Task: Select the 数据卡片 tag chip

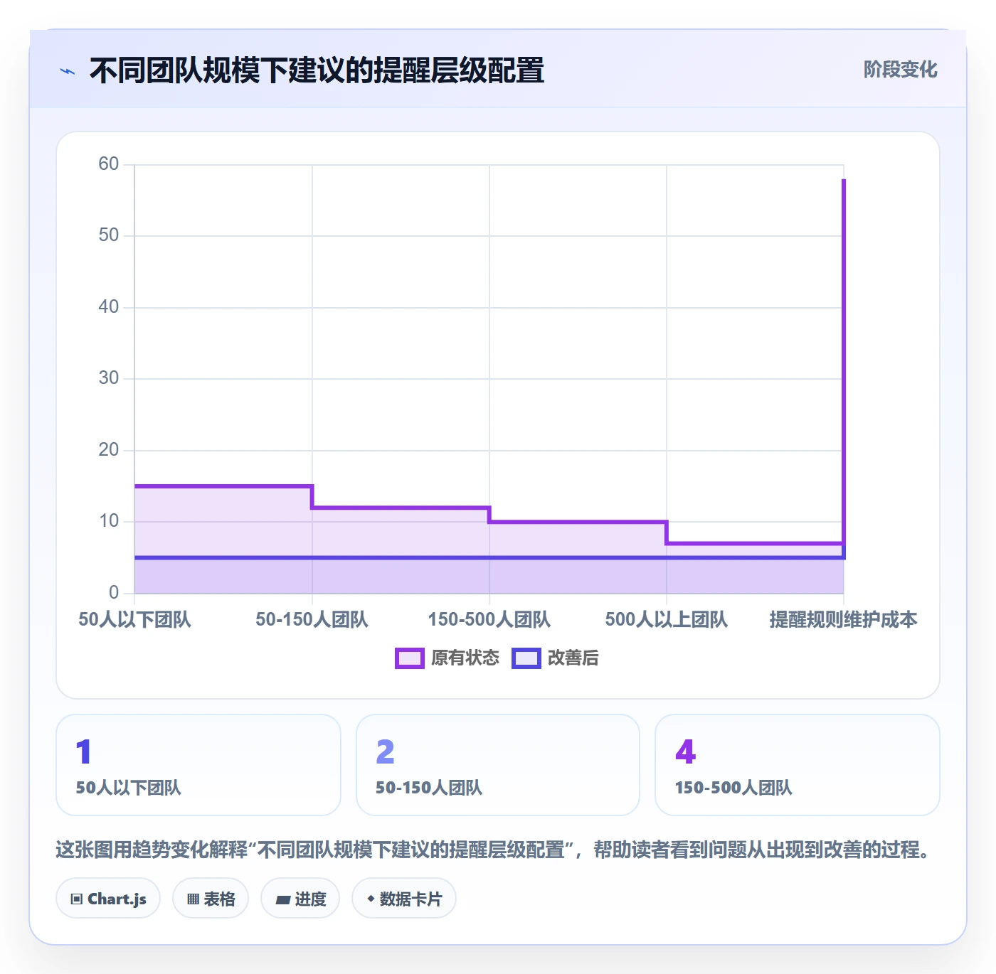Action: click(x=404, y=899)
